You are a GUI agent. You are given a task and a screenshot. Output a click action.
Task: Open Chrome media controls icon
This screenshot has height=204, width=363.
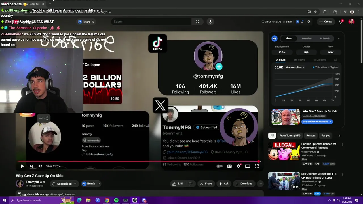pos(345,12)
